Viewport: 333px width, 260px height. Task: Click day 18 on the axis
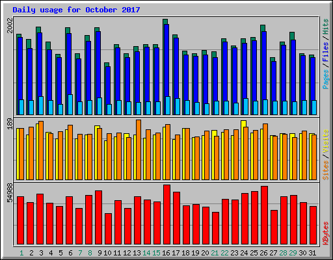tap(185, 253)
